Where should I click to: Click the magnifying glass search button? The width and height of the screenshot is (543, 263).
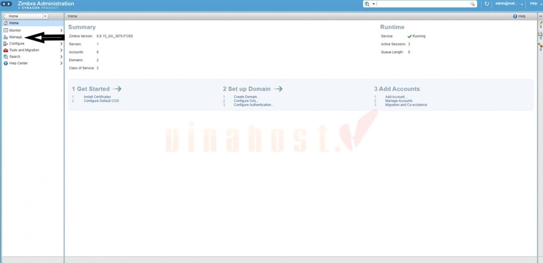click(x=472, y=4)
